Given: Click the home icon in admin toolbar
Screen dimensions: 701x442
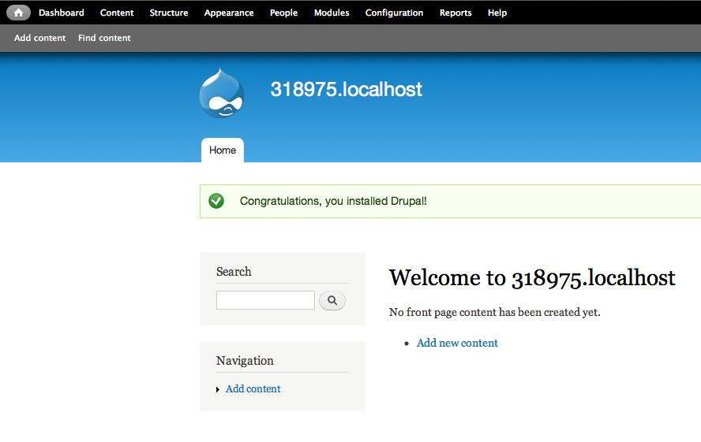Looking at the screenshot, I should point(18,13).
